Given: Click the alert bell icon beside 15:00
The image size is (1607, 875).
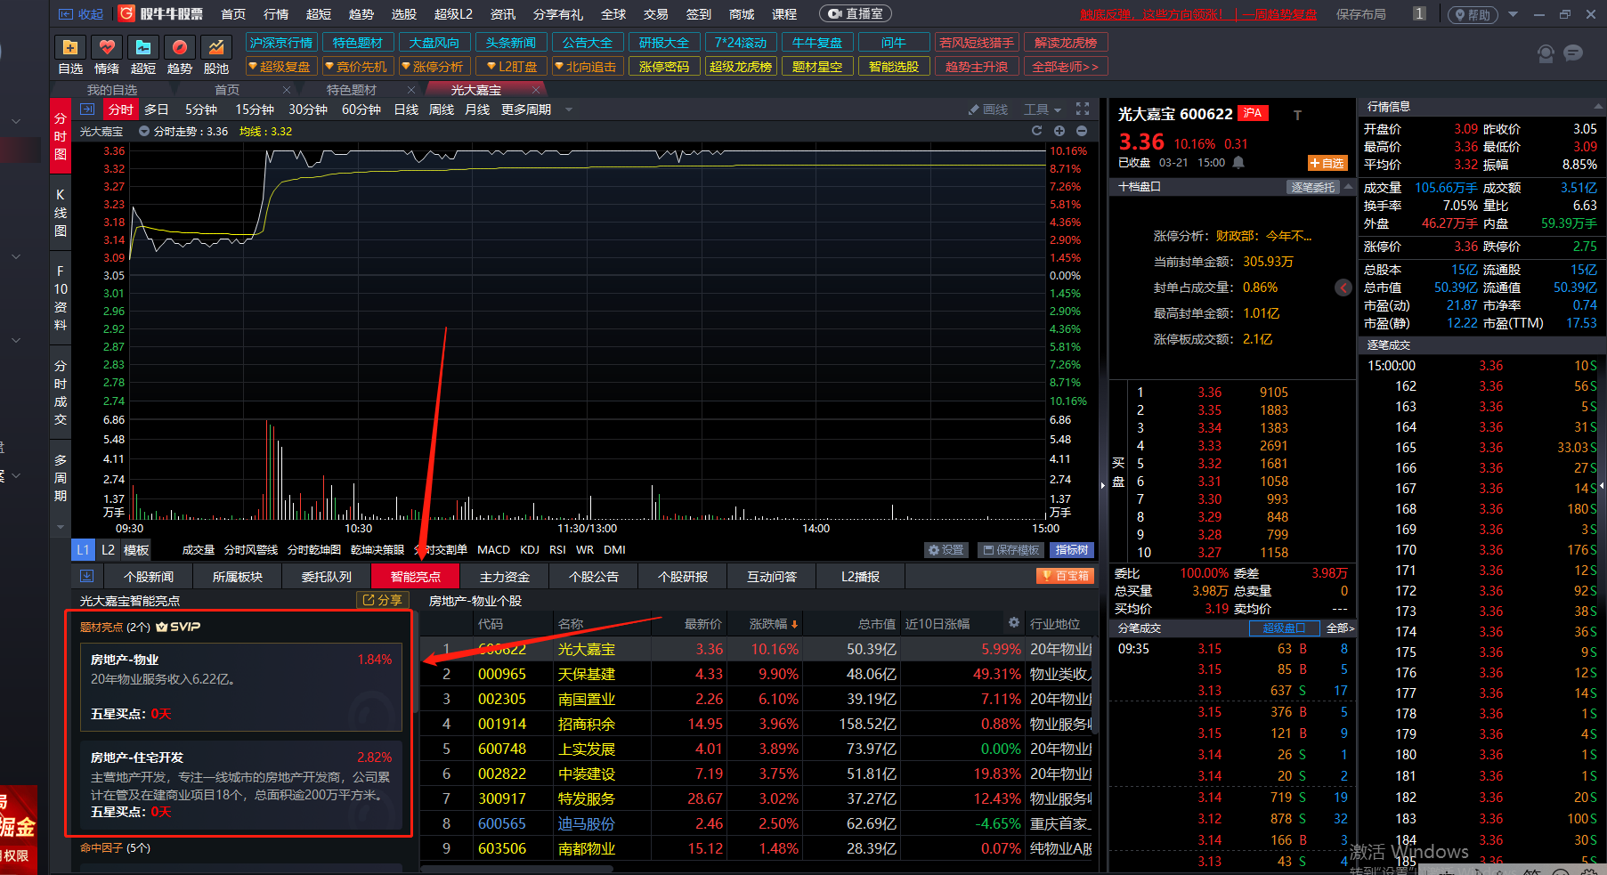Looking at the screenshot, I should pos(1238,163).
